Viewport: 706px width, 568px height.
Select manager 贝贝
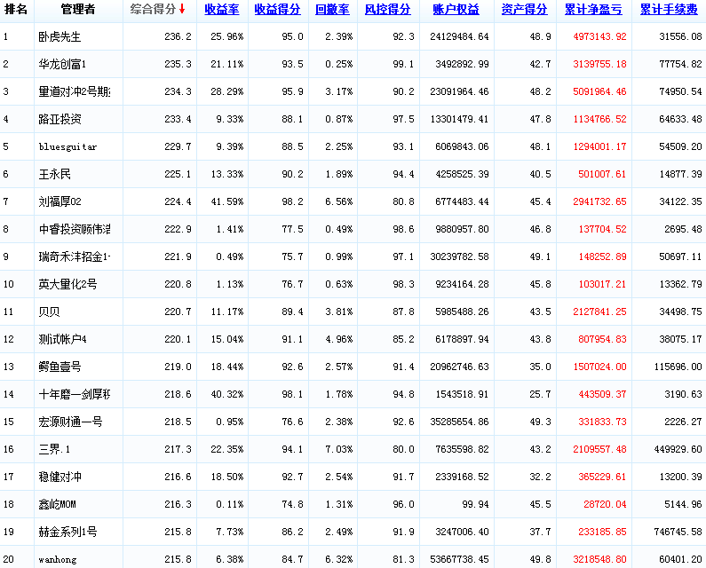[x=49, y=312]
